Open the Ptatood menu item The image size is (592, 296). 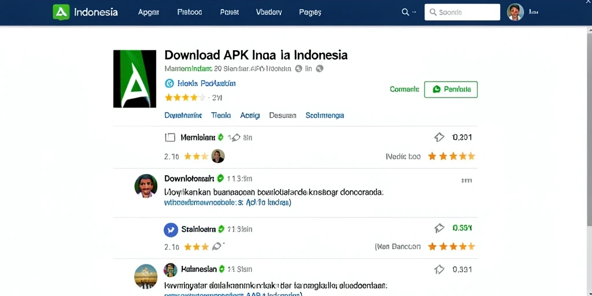click(x=190, y=12)
